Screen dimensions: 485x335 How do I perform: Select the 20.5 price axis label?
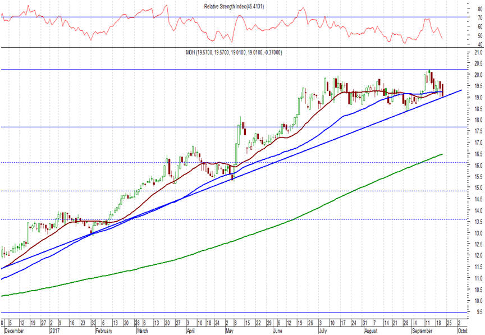[479, 63]
